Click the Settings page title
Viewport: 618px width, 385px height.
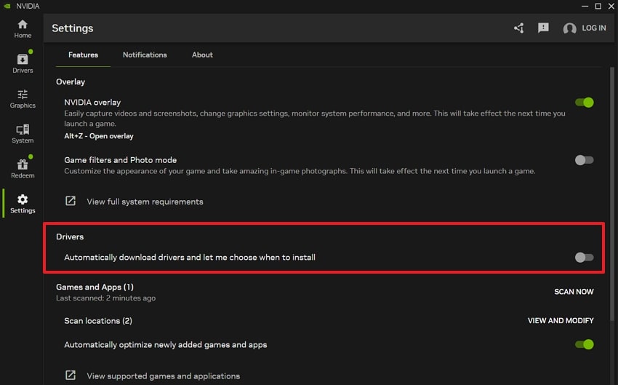click(73, 28)
